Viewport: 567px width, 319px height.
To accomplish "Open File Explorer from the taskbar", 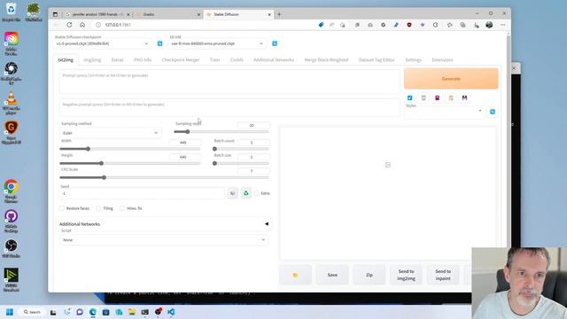I will pos(132,312).
